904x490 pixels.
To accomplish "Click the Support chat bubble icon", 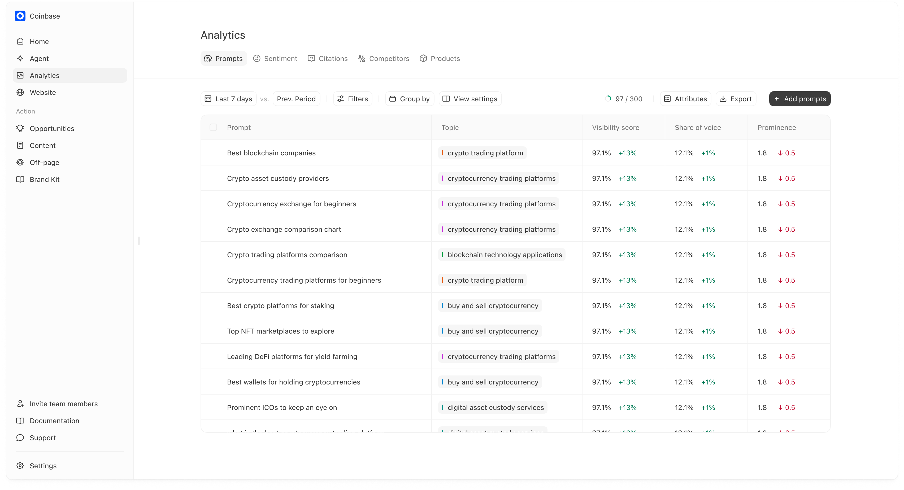I will click(20, 438).
